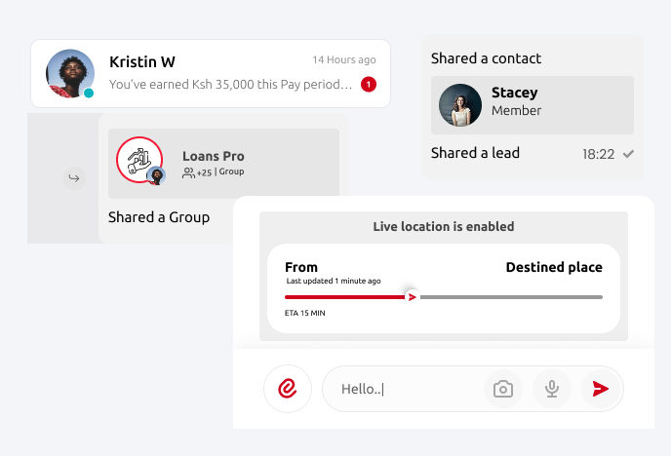671x456 pixels.
Task: Click the red paperclip attachment icon
Action: (288, 389)
